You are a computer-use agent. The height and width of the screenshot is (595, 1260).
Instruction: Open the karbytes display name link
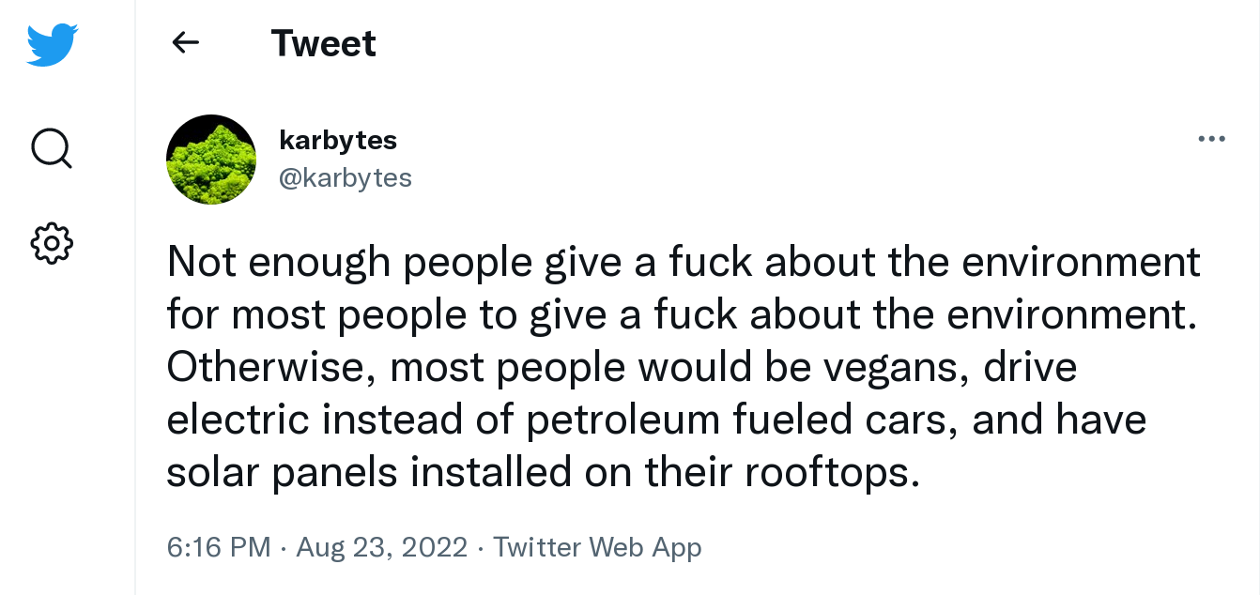338,140
